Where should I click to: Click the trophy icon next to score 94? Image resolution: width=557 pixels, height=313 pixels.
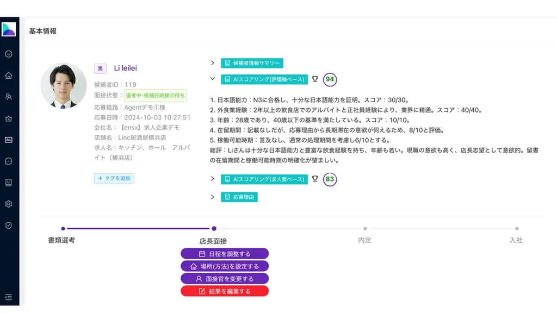point(314,79)
